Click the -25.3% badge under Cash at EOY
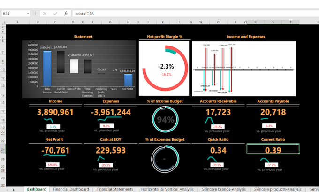 coord(106,165)
